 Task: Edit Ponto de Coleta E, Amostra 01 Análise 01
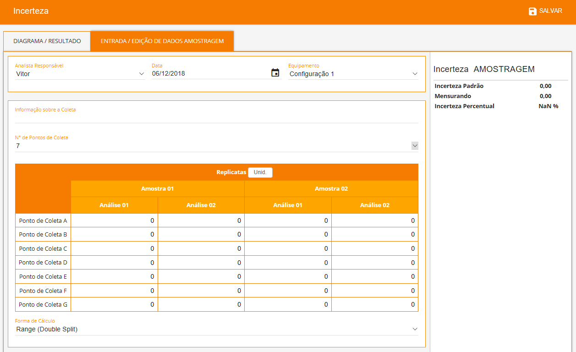114,276
